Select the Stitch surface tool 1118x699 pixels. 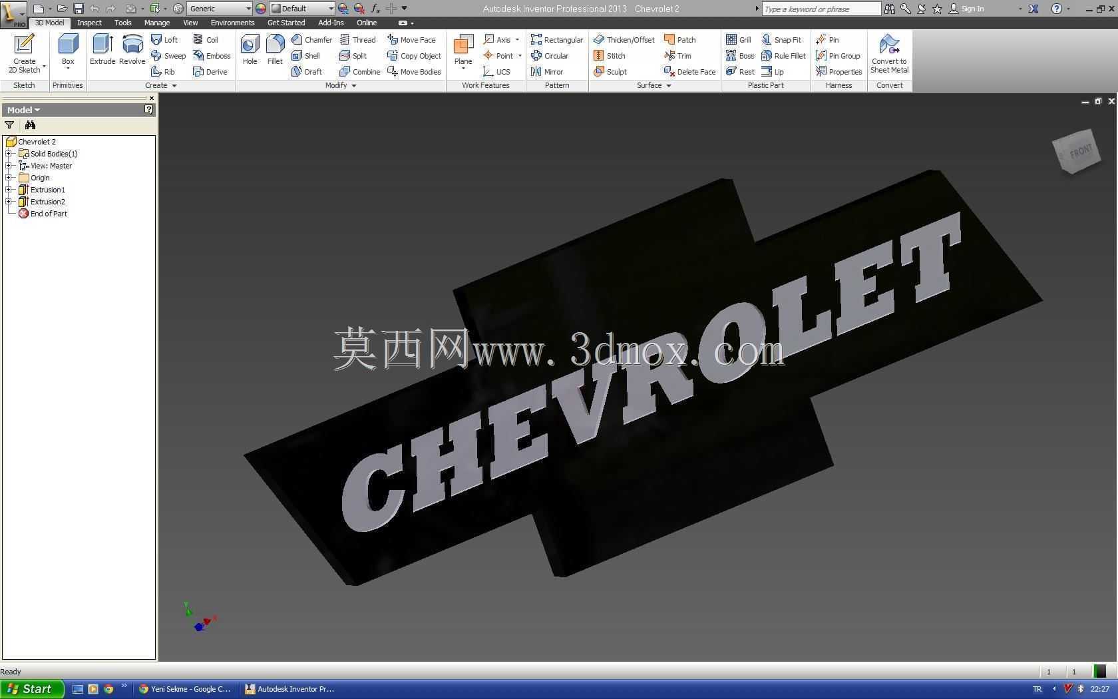tap(610, 56)
